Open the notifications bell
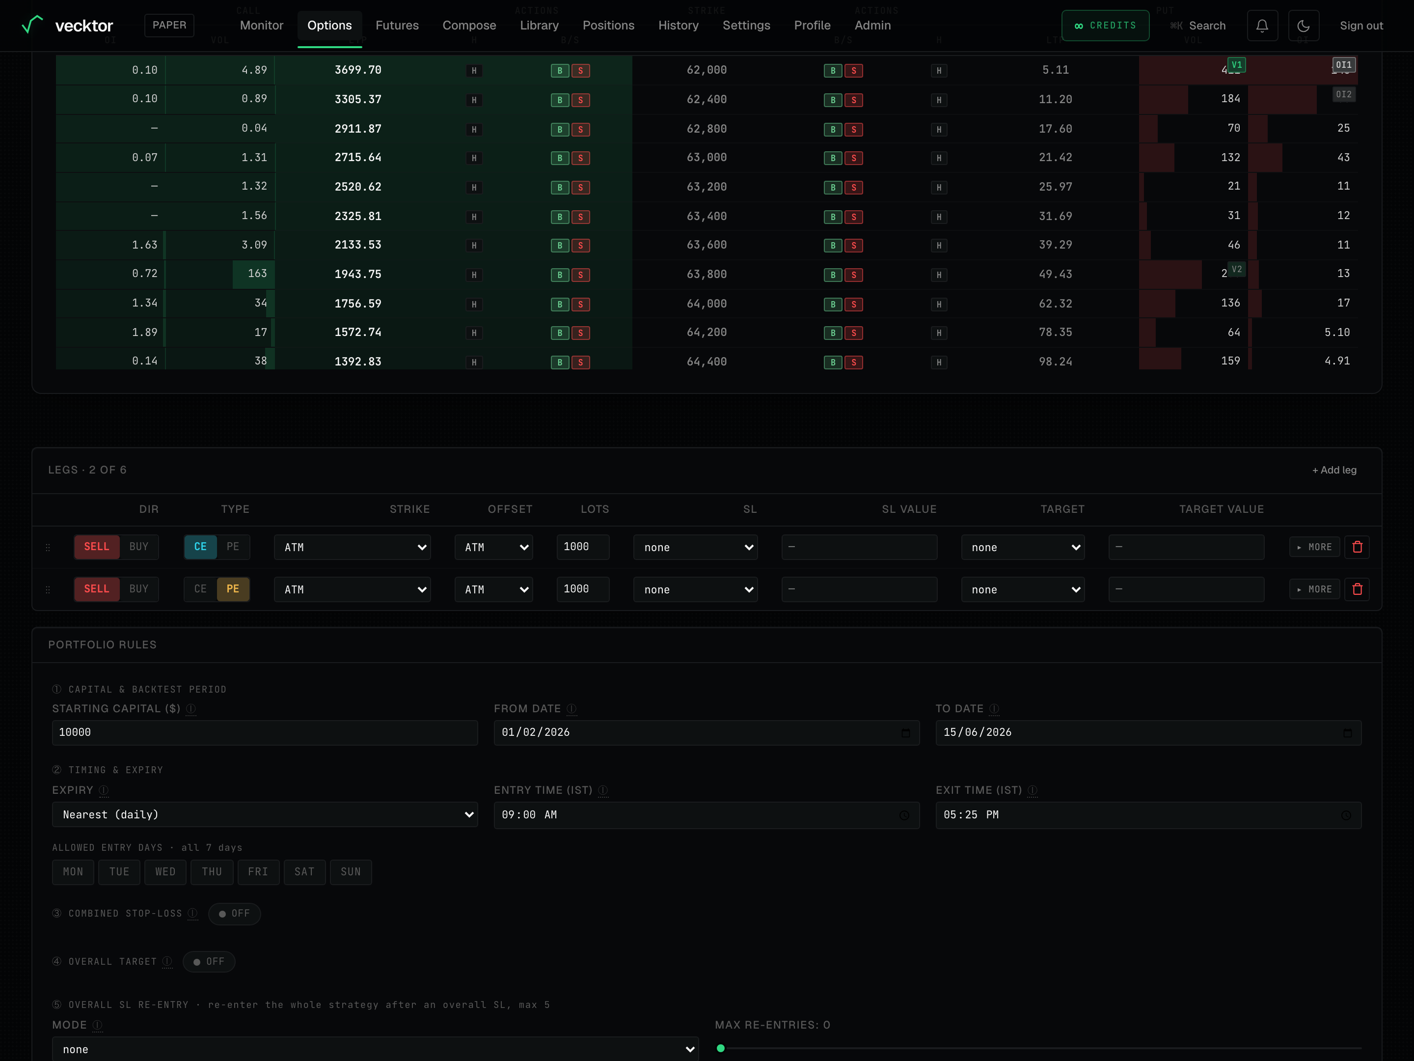The height and width of the screenshot is (1061, 1414). [x=1262, y=26]
